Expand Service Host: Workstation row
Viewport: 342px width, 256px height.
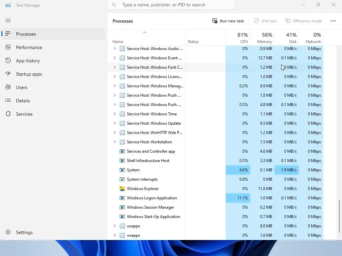coord(115,142)
